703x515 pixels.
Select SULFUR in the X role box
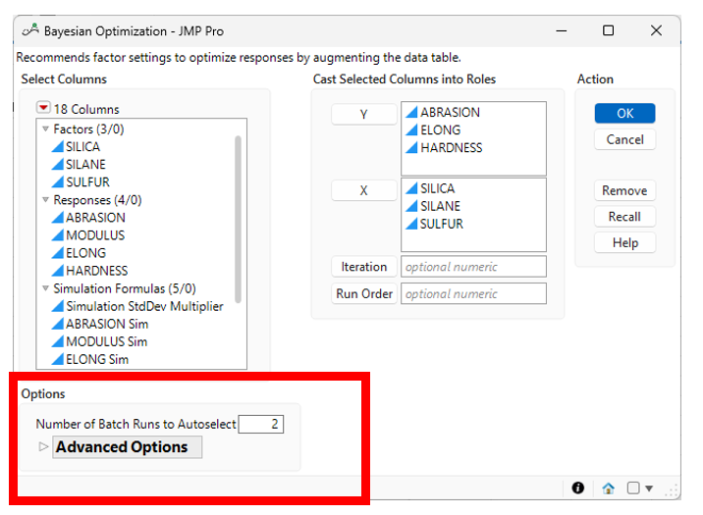pyautogui.click(x=442, y=224)
